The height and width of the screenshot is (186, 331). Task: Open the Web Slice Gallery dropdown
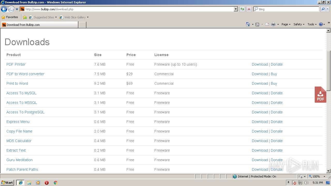point(74,17)
